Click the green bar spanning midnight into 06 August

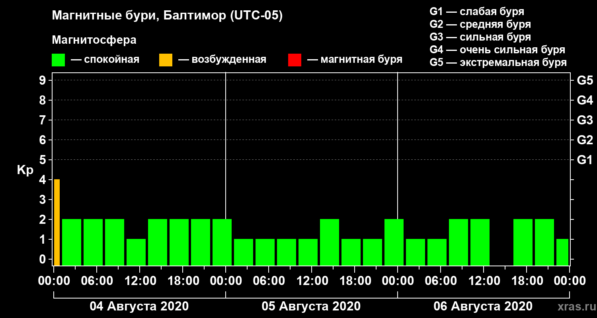394,242
